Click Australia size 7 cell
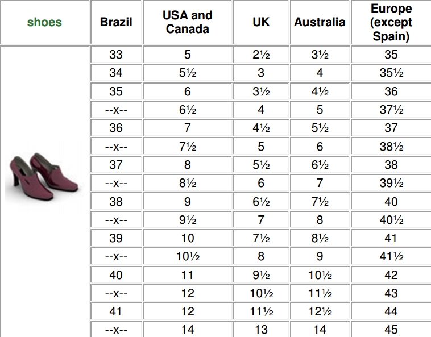 click(x=320, y=183)
